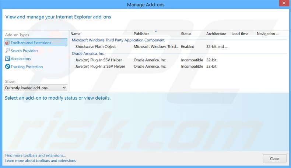Screen dimensions: 291x168
Task: Click the Accelerators icon
Action: pyautogui.click(x=7, y=59)
